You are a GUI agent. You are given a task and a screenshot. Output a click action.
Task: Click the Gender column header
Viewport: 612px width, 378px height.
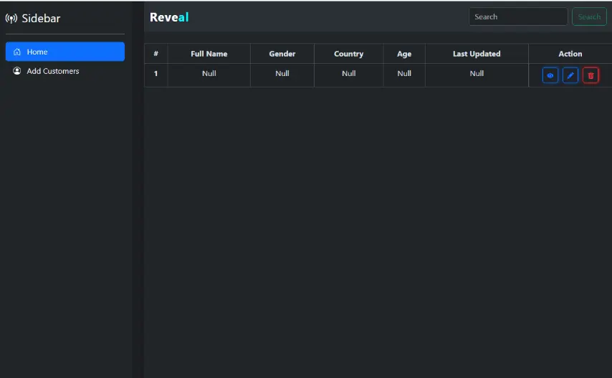pos(282,54)
